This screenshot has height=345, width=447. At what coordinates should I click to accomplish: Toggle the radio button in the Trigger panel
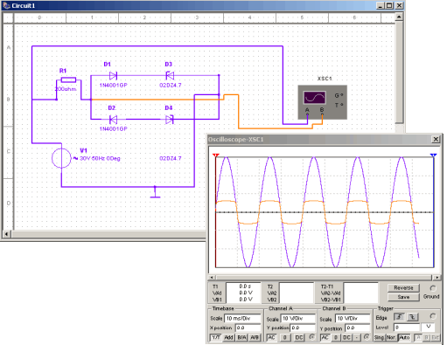pos(433,316)
